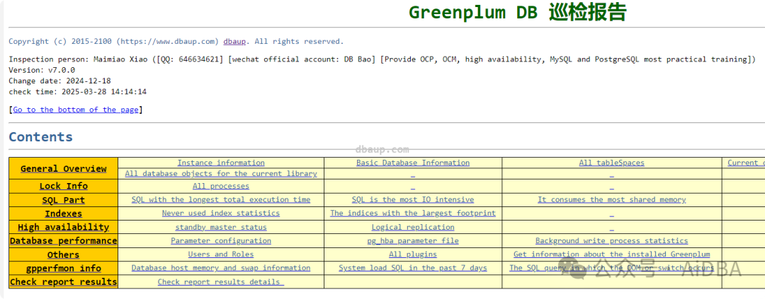
Task: Click the Greenplum DB 巡检报告 title
Action: 518,12
